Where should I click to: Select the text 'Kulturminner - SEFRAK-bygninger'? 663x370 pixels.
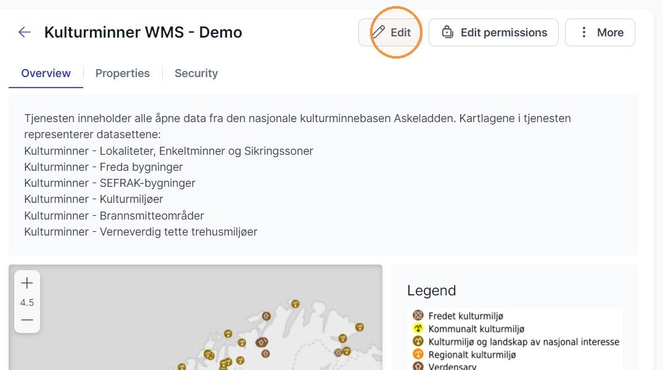[110, 183]
